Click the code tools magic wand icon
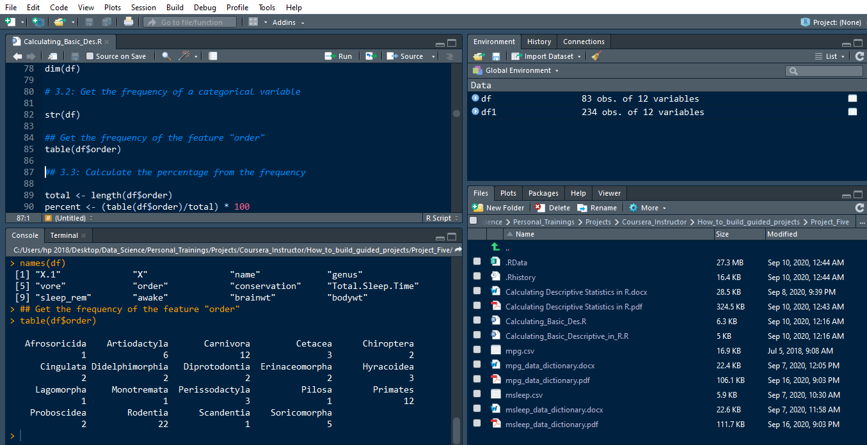This screenshot has width=867, height=445. (x=184, y=56)
